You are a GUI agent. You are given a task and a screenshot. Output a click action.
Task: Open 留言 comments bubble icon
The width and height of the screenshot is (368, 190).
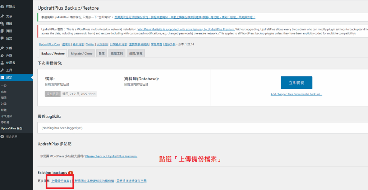coord(3,38)
